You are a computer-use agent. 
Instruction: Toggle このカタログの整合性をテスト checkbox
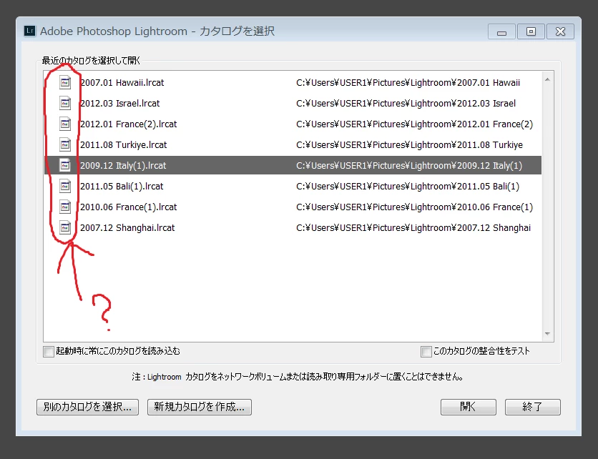[426, 352]
